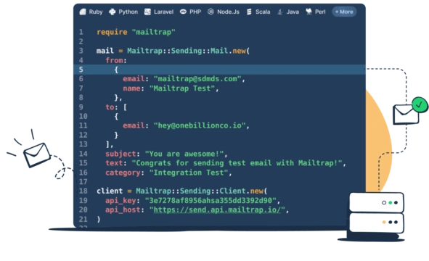Click the Mailtrap::Sending::Client.new text
Screen dimensions: 429x261
coord(200,191)
